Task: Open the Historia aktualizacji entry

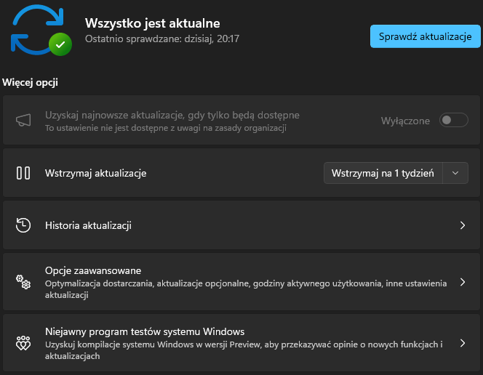Action: pos(88,225)
